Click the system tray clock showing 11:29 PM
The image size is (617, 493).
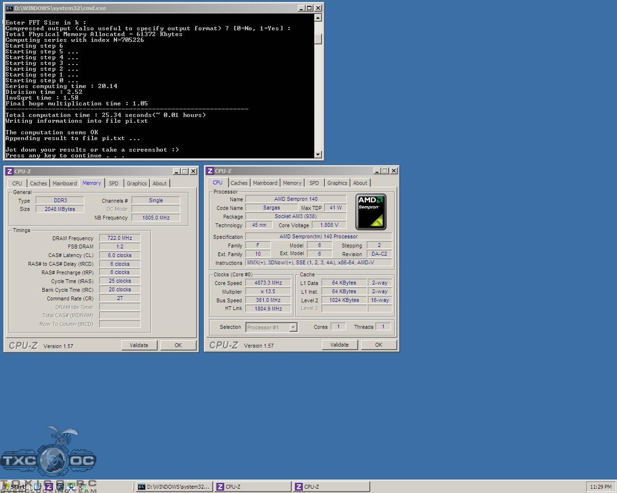pyautogui.click(x=601, y=487)
